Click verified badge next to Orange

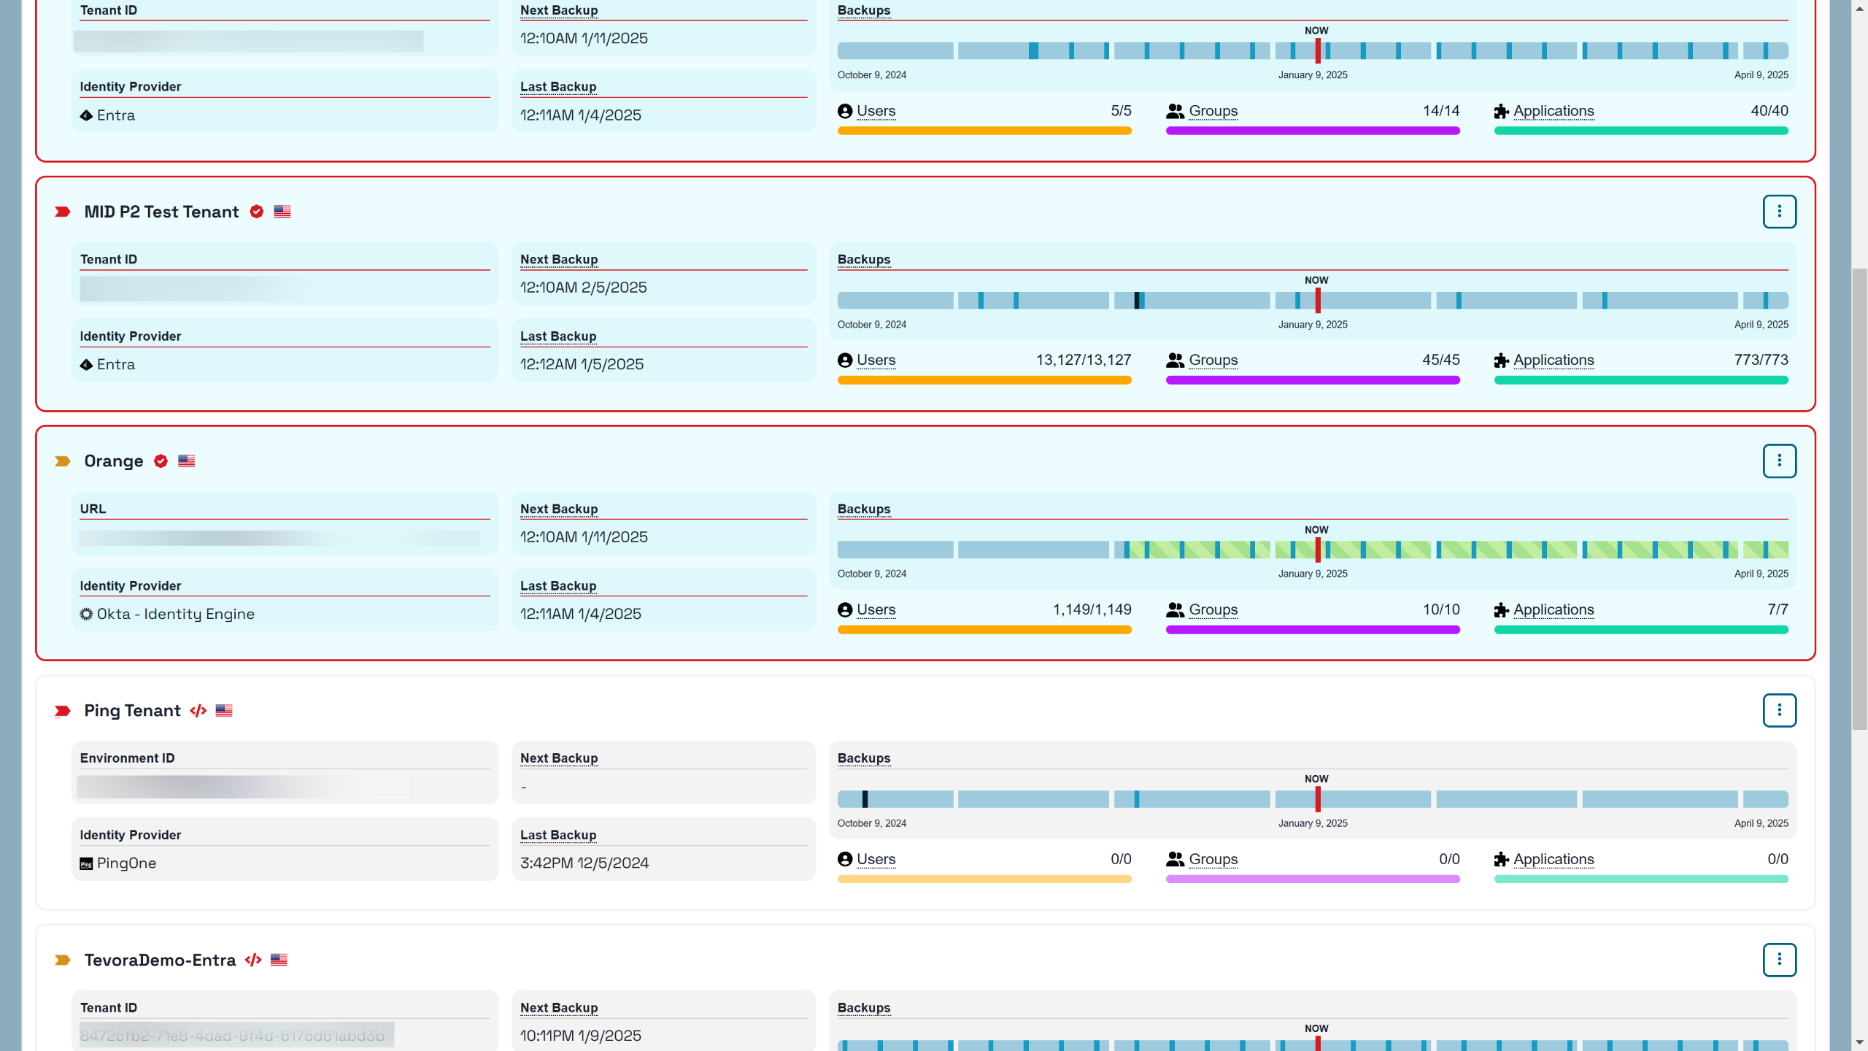161,461
